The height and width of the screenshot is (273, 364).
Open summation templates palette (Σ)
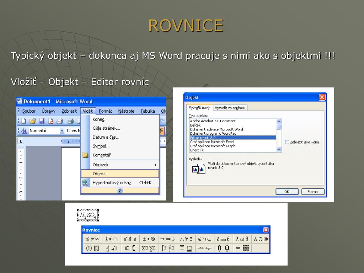click(x=149, y=248)
